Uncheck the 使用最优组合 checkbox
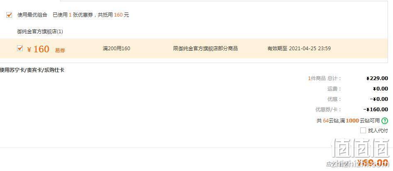393x171 pixels. 9,15
